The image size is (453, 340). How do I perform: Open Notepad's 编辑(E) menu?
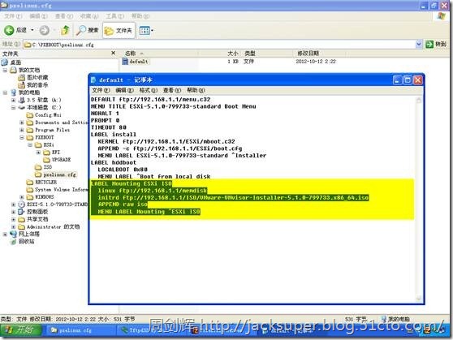tap(124, 90)
